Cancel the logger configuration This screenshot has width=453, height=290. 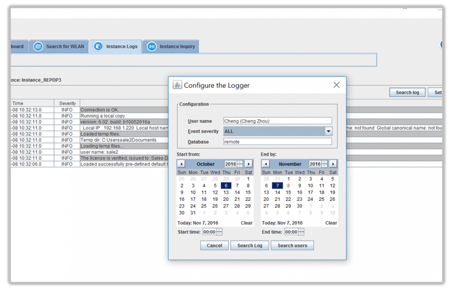point(214,246)
